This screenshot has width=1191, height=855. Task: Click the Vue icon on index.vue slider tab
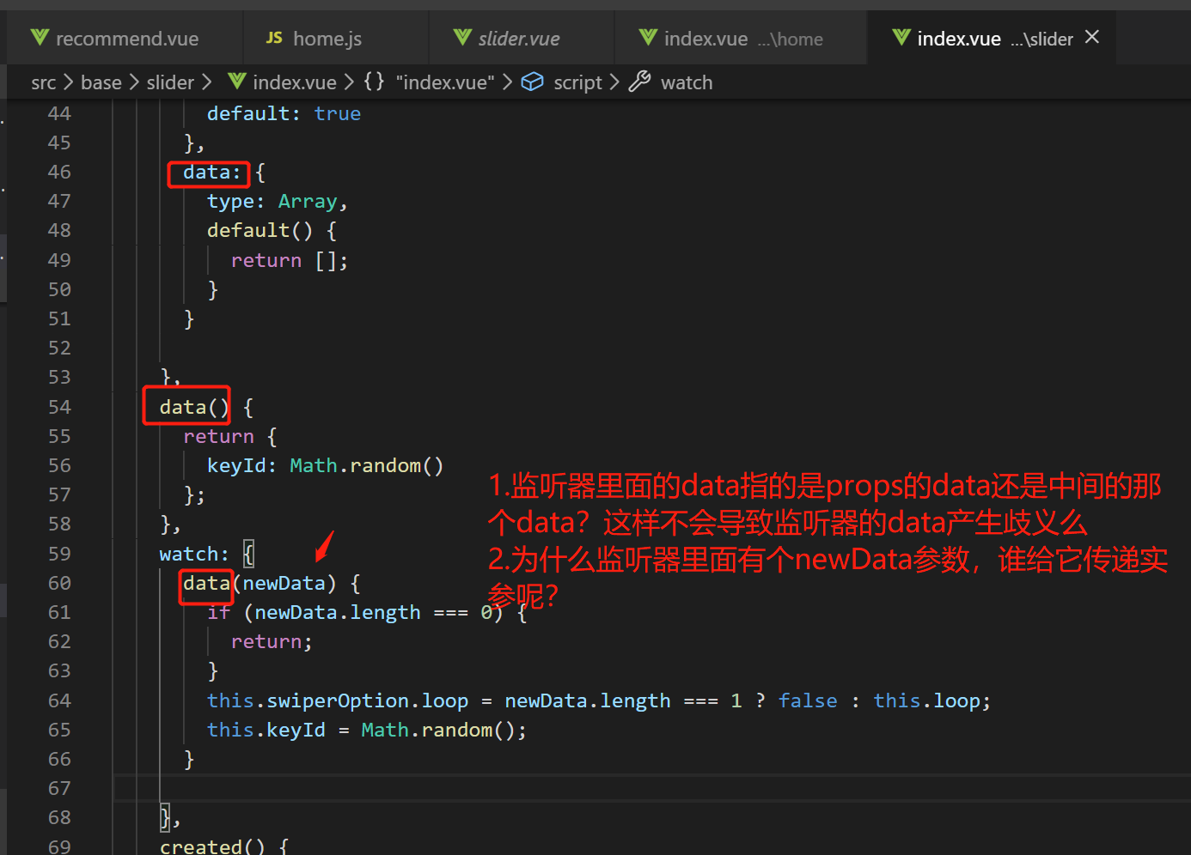tap(901, 38)
